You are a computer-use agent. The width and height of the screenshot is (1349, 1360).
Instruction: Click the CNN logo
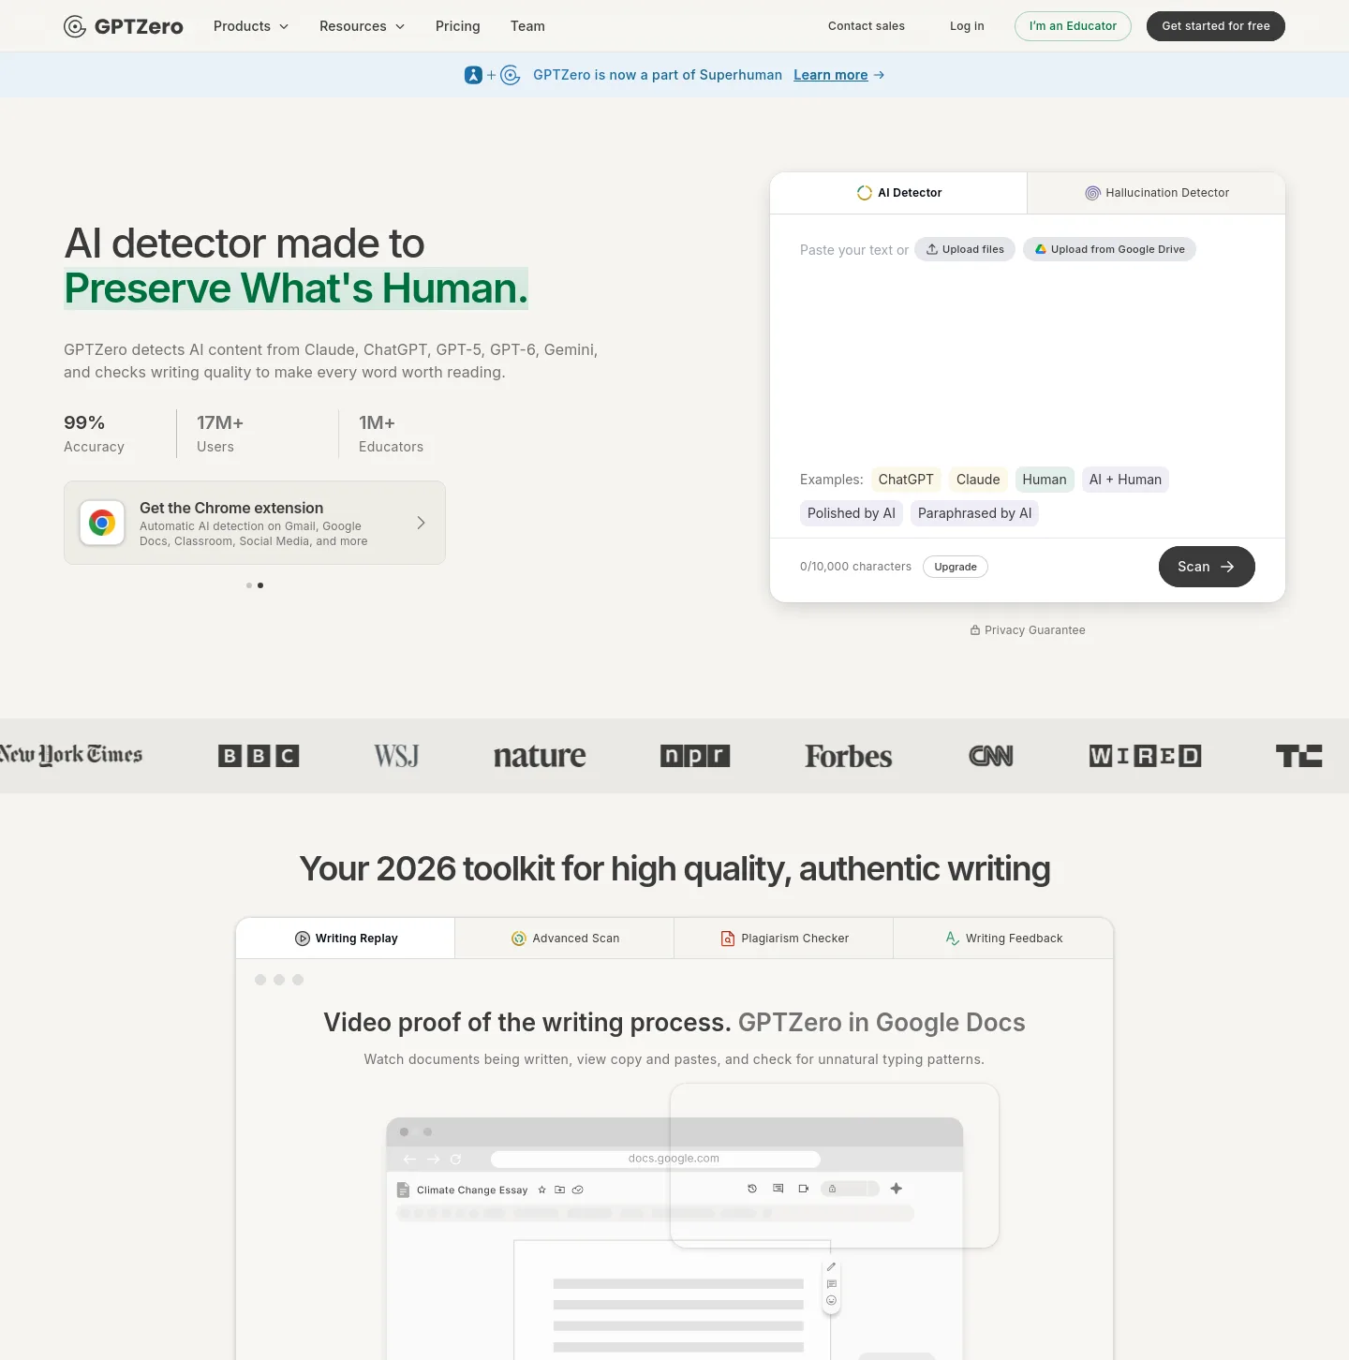(991, 756)
